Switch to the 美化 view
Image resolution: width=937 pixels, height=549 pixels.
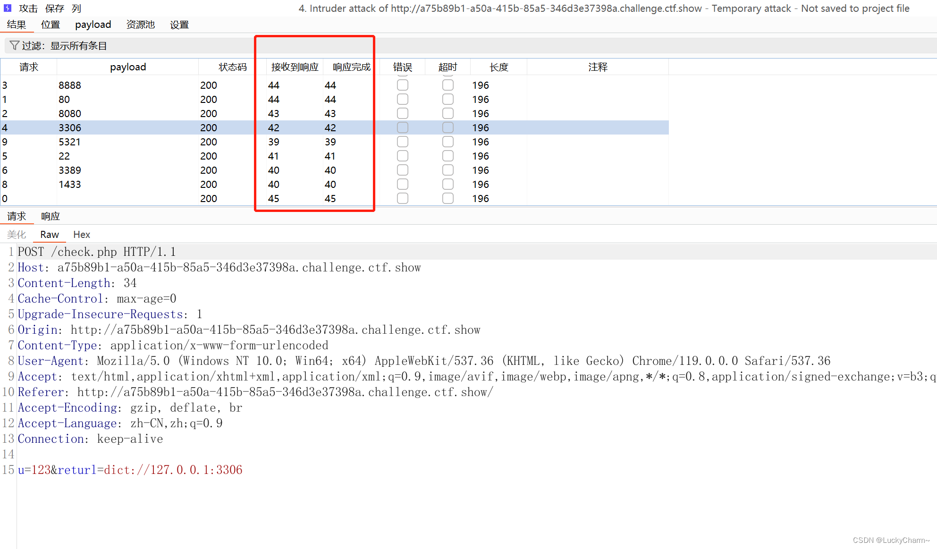[17, 235]
